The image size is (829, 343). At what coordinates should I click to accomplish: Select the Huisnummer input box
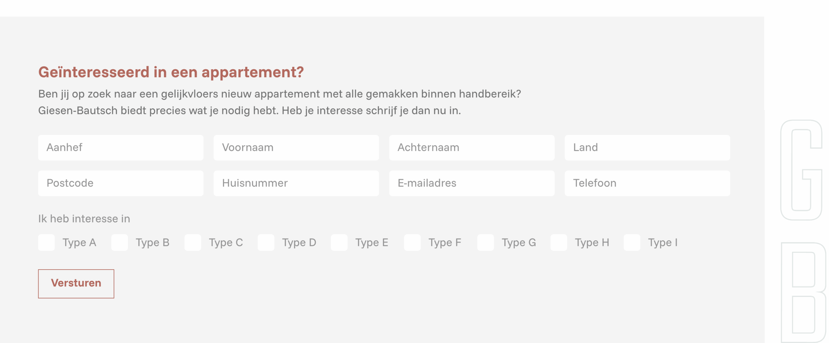(296, 183)
